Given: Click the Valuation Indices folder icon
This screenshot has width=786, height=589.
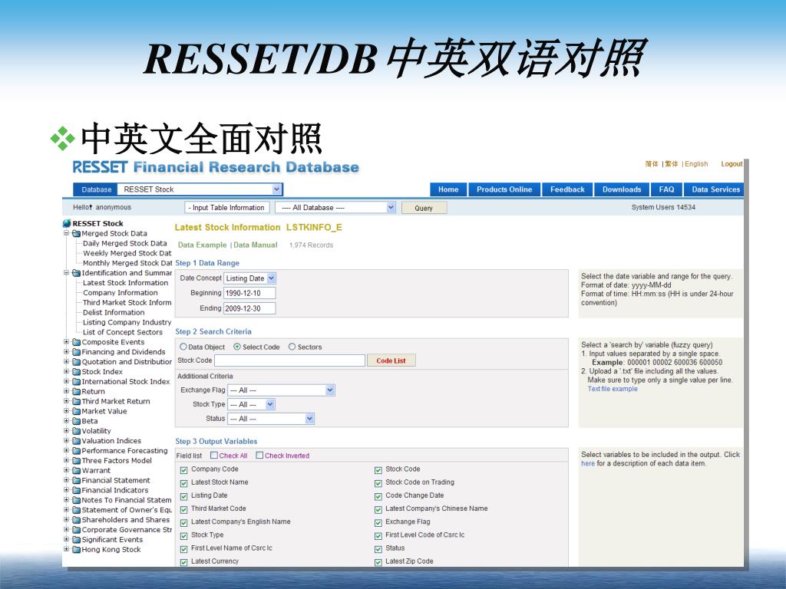Looking at the screenshot, I should (x=76, y=441).
